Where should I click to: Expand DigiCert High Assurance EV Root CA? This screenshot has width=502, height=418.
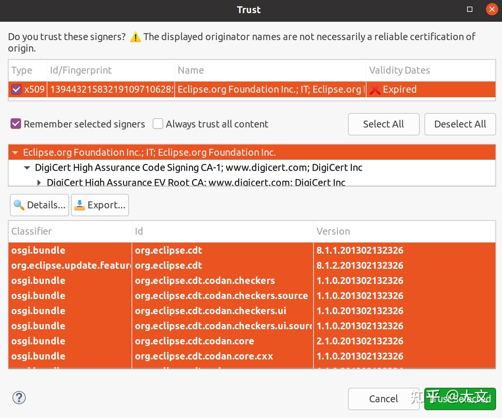39,182
